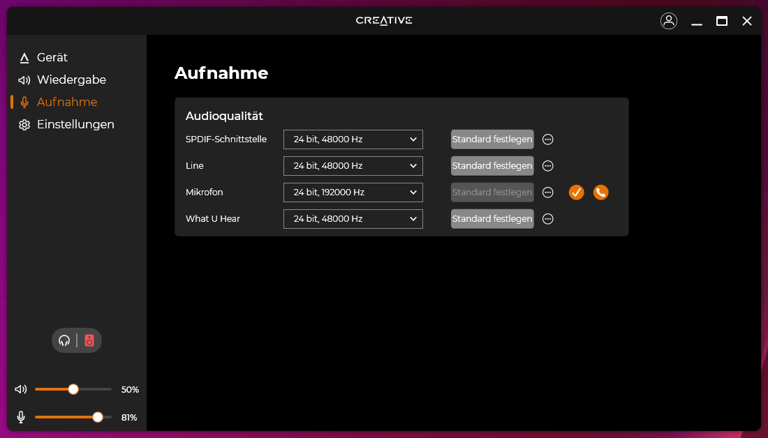Switch to the Wiedergabe section
Image resolution: width=768 pixels, height=438 pixels.
tap(71, 80)
